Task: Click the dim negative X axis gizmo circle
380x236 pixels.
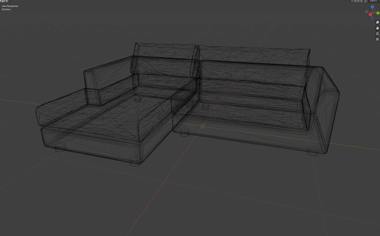Action: click(374, 10)
